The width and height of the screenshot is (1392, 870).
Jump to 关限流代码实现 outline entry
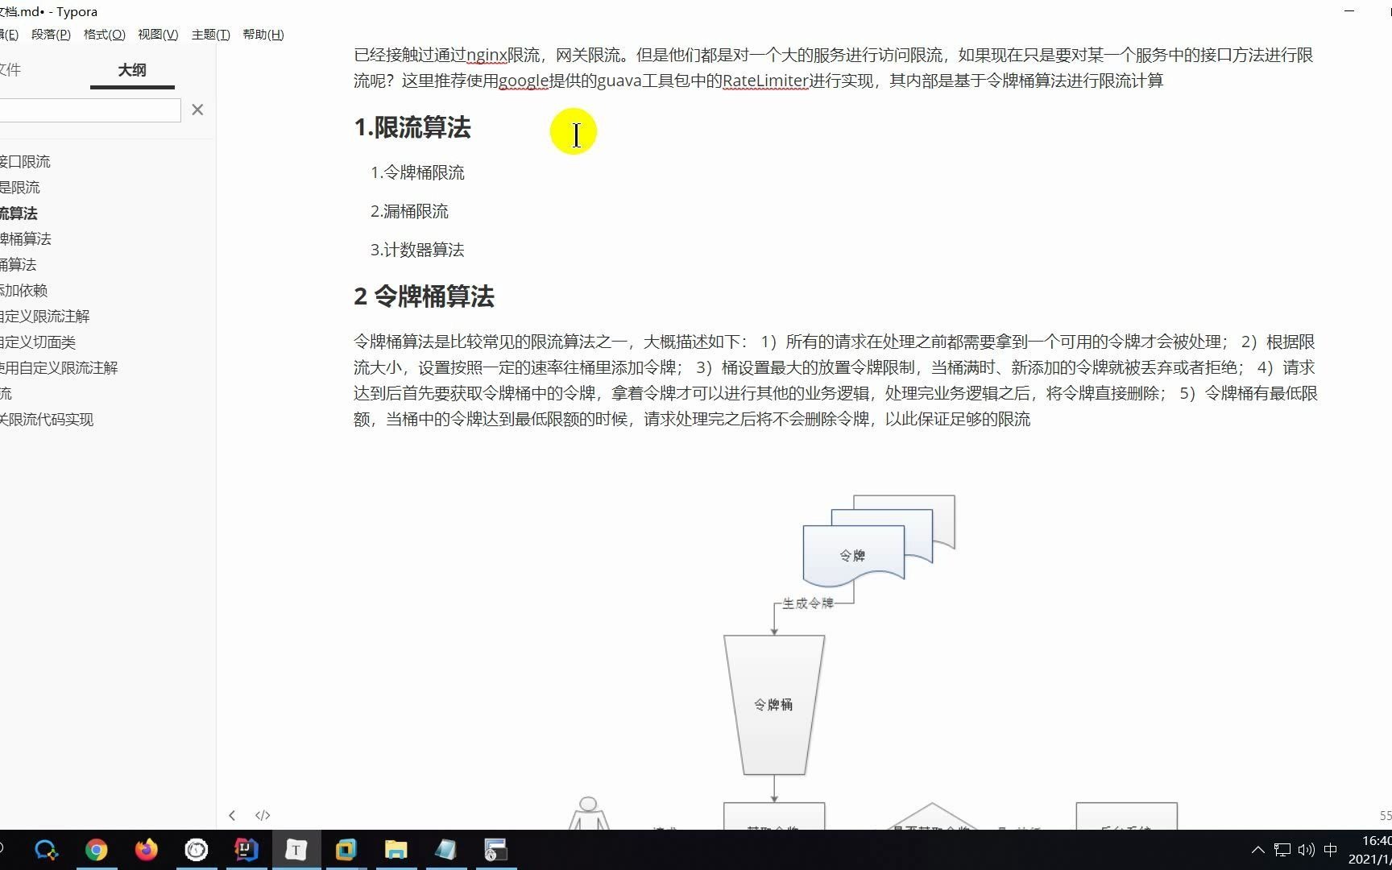pos(47,420)
